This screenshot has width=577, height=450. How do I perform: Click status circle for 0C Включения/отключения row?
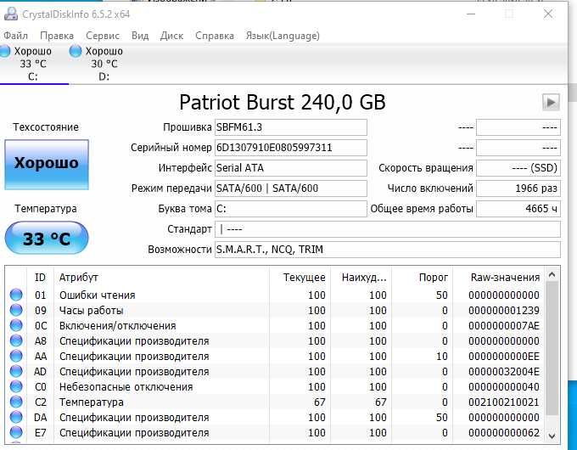click(16, 325)
